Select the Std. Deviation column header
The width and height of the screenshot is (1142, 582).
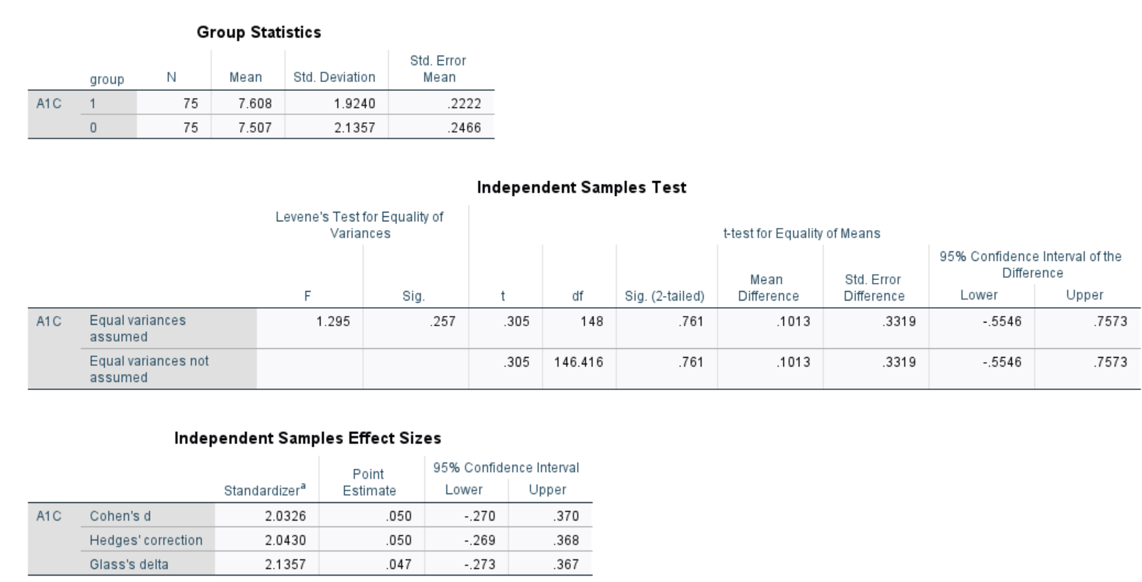(334, 77)
